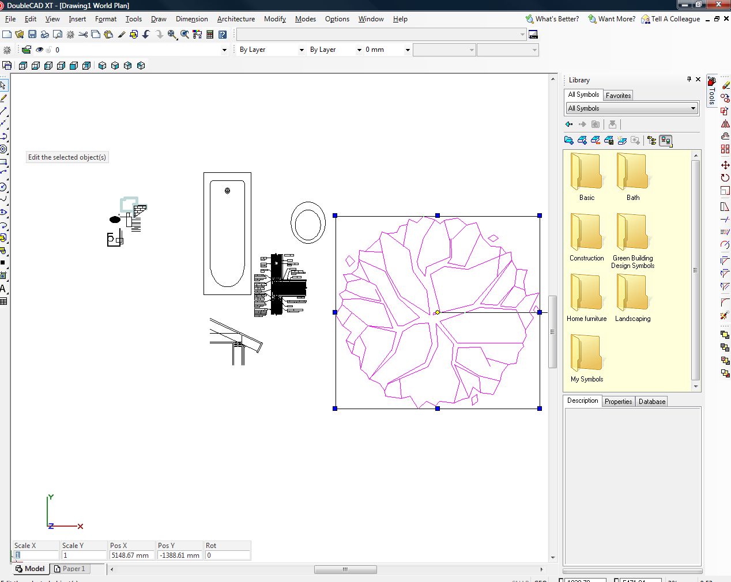This screenshot has height=582, width=731.
Task: Open Print Preview from the toolbar
Action: coord(57,35)
